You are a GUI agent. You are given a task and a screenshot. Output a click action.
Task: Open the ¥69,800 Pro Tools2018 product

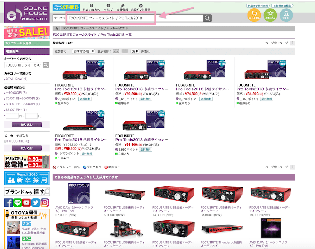[x=81, y=89]
